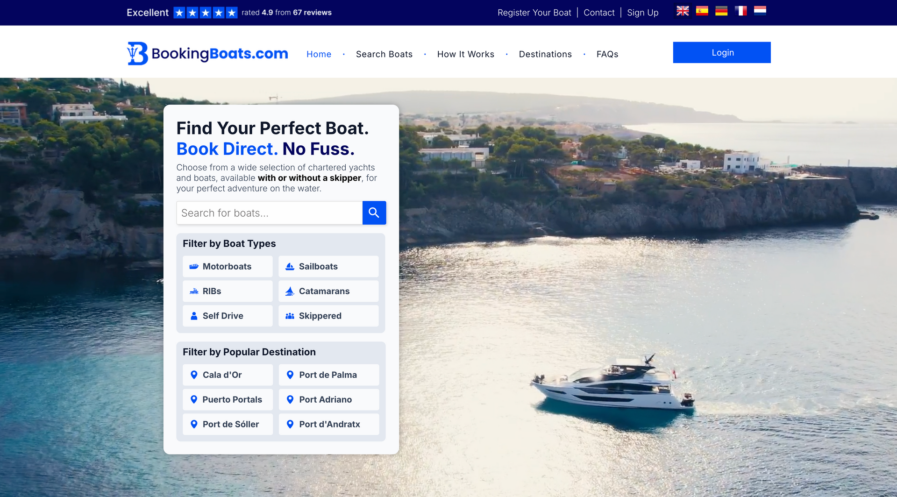Image resolution: width=897 pixels, height=497 pixels.
Task: Select Port d'Andratx destination
Action: [329, 424]
